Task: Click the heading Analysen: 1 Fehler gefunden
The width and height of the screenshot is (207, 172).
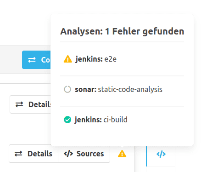Action: [x=122, y=31]
